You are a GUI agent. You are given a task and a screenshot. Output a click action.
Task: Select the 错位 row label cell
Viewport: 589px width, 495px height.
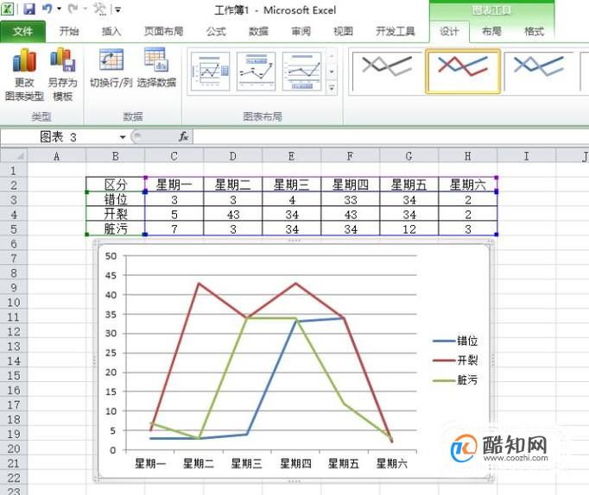116,199
